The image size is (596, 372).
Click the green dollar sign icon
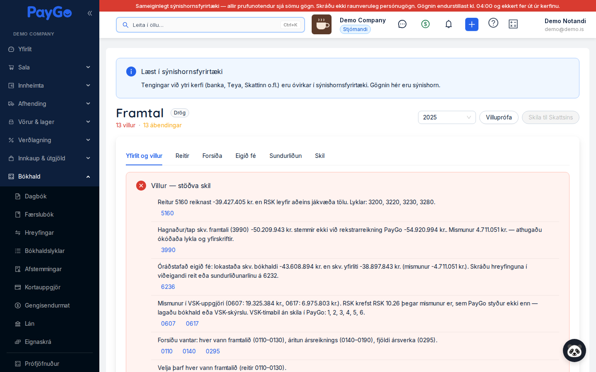[425, 24]
